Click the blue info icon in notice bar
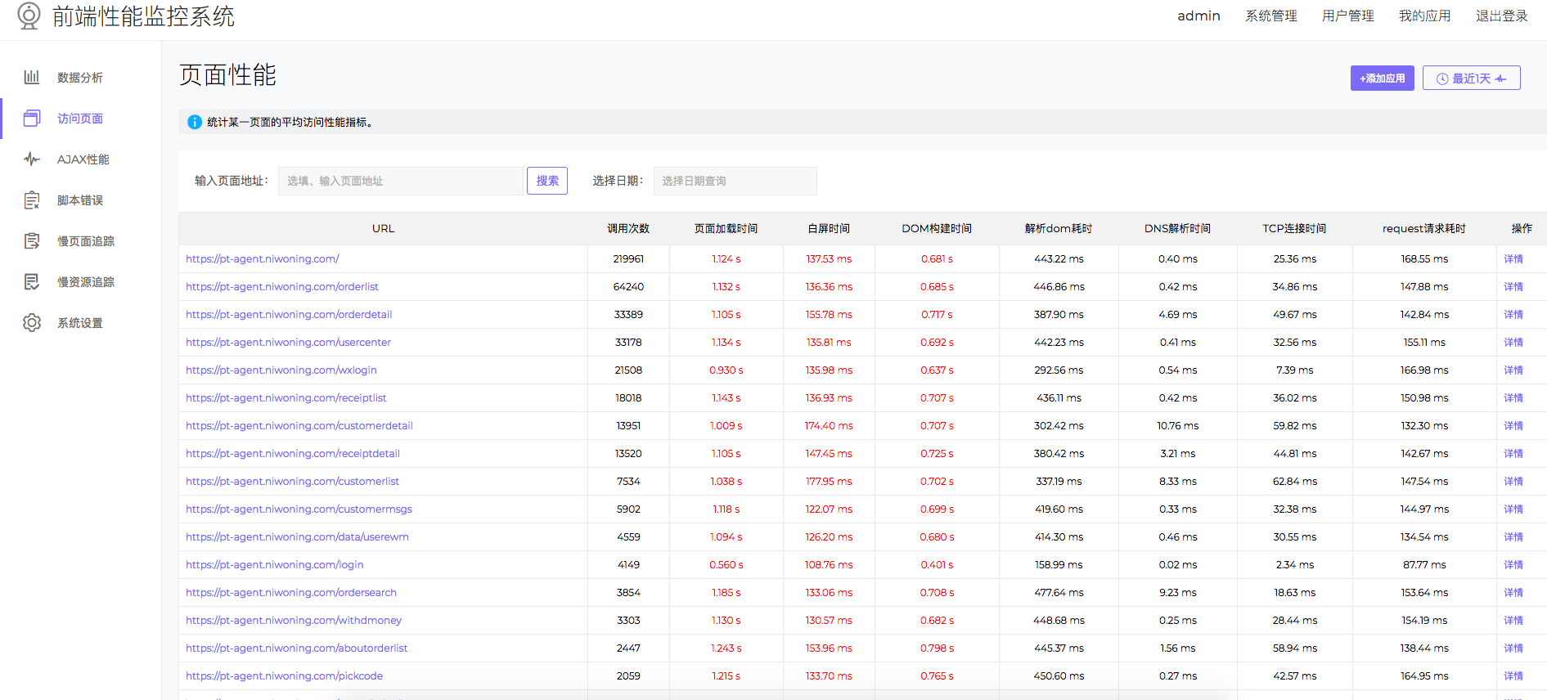 pyautogui.click(x=195, y=122)
